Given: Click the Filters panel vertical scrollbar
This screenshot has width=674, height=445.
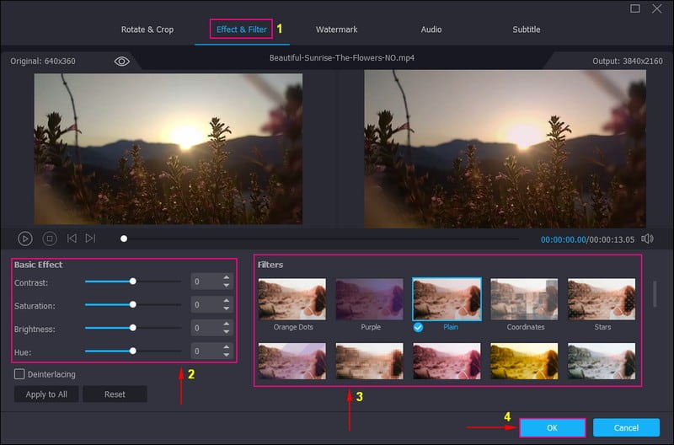Looking at the screenshot, I should (654, 295).
